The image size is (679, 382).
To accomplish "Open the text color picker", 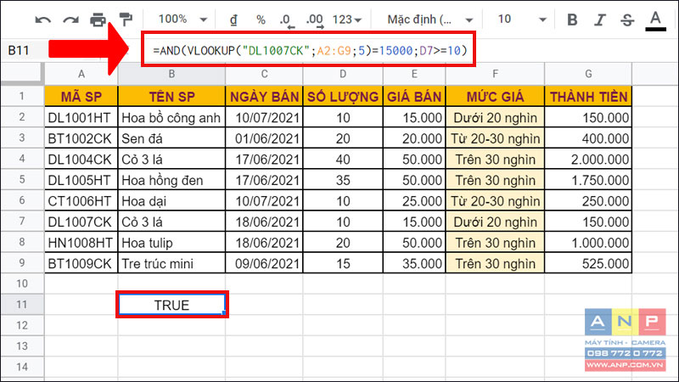I will [655, 20].
